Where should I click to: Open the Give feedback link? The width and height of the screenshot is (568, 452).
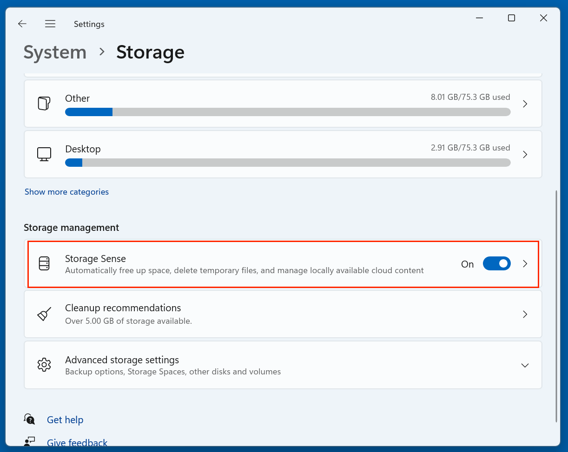point(77,442)
